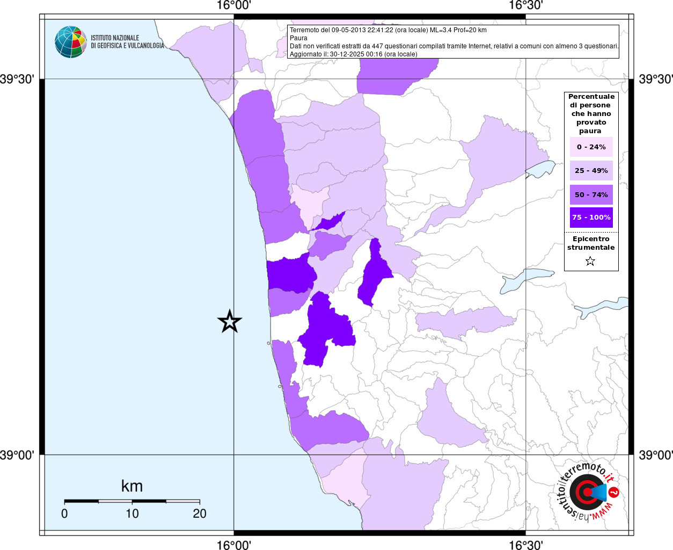Click the 16°00' longitude label at the top

tap(234, 5)
